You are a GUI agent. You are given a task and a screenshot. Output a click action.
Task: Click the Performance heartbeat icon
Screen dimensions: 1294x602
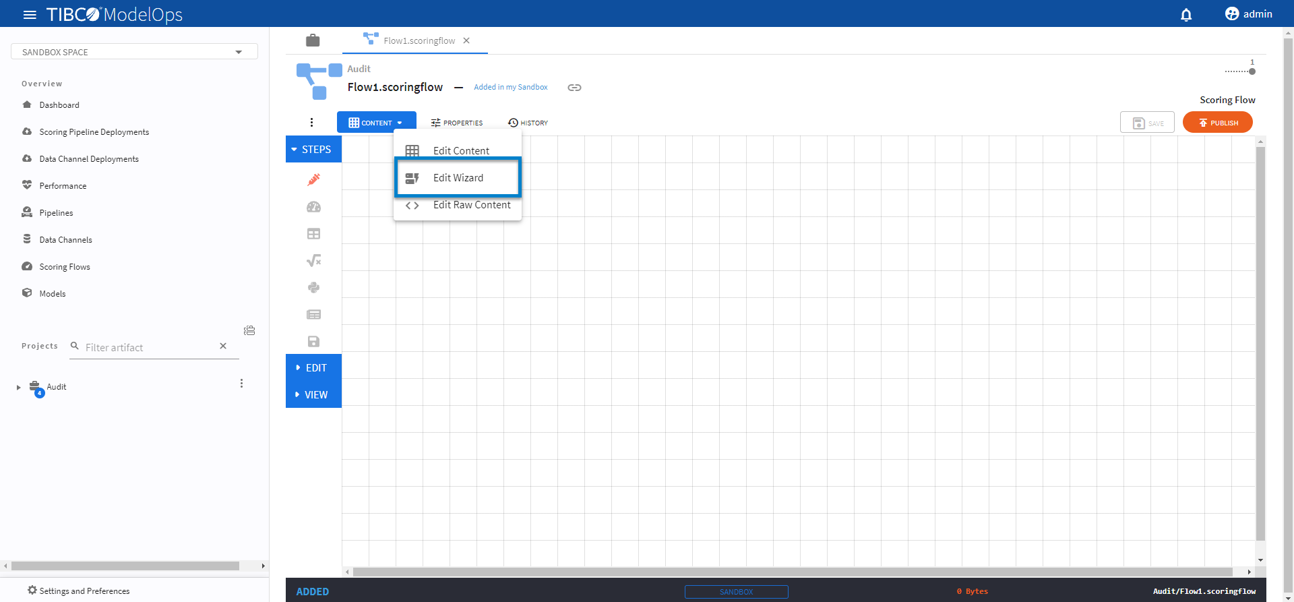coord(27,185)
